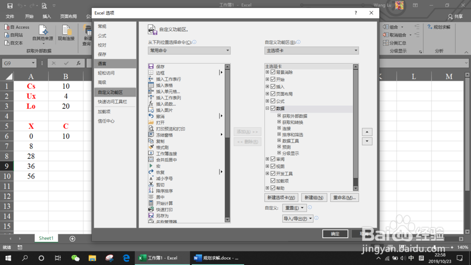Screen dimensions: 471x265
Task: Click the 新建选项卡 button
Action: tap(281, 198)
